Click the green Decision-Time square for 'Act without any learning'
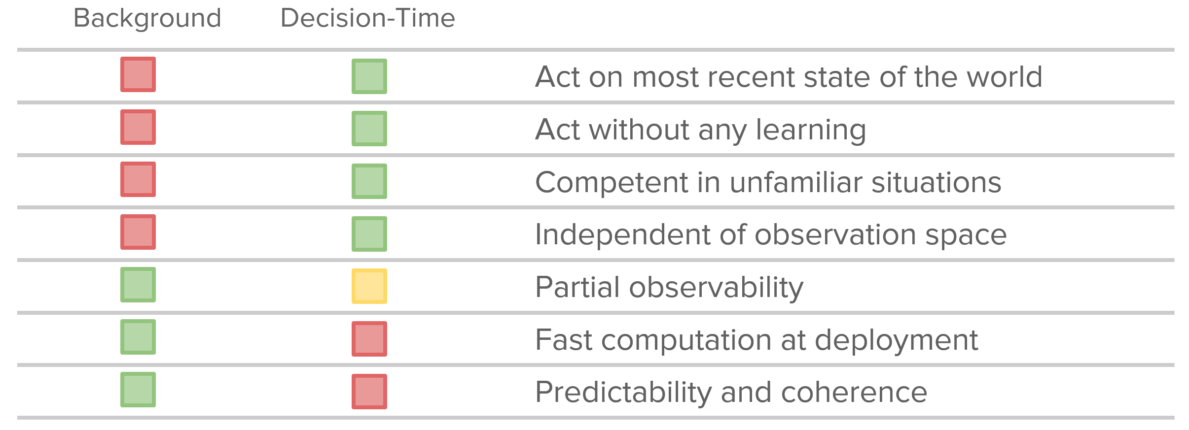Viewport: 1189px width, 430px height. (x=369, y=129)
